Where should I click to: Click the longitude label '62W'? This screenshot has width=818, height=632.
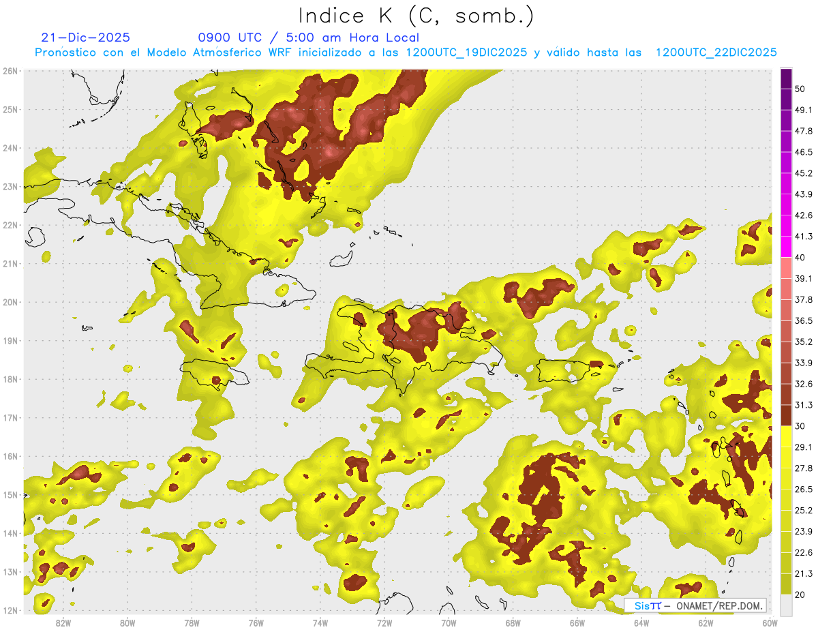tap(706, 623)
